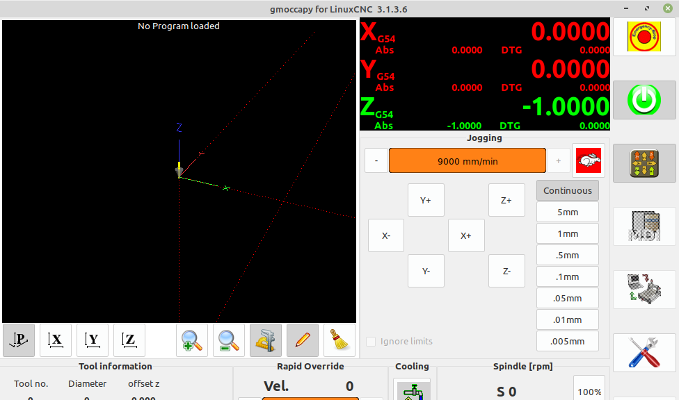The width and height of the screenshot is (679, 400).
Task: Click the "Diameter" label
Action: [87, 383]
